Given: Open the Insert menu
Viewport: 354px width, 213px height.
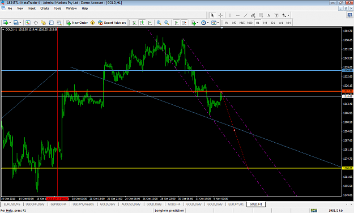Looking at the screenshot, I should pos(32,8).
